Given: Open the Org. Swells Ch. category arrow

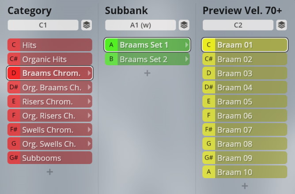Looking at the screenshot, I should click(x=89, y=144).
